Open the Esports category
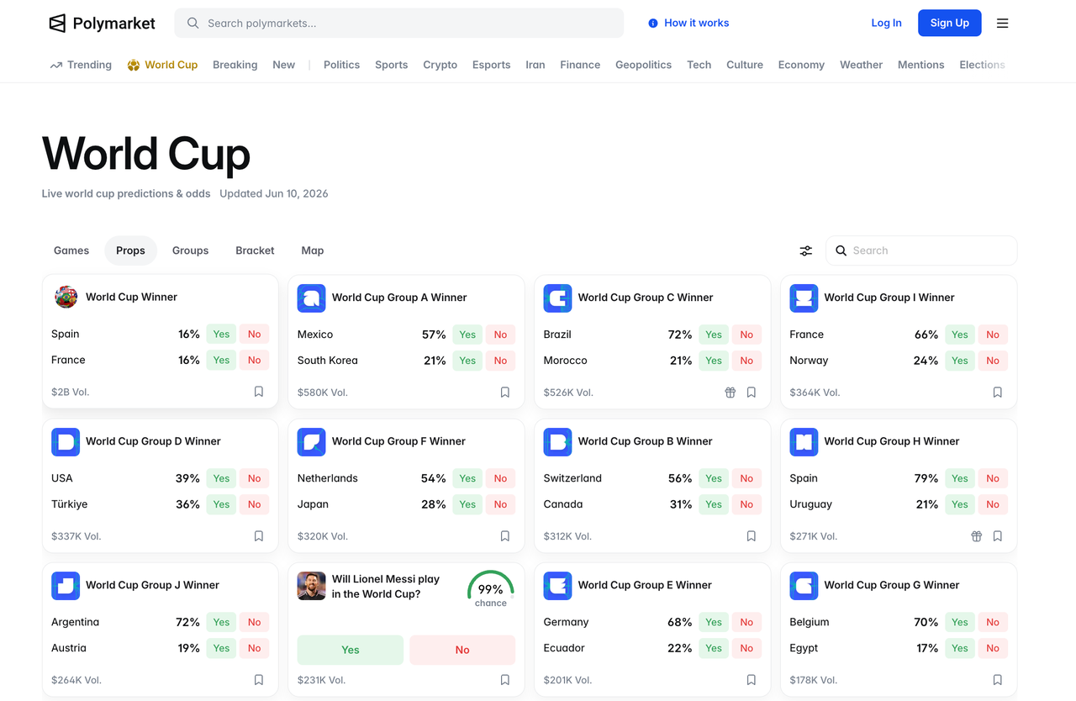Viewport: 1076px width, 701px height. click(x=492, y=65)
